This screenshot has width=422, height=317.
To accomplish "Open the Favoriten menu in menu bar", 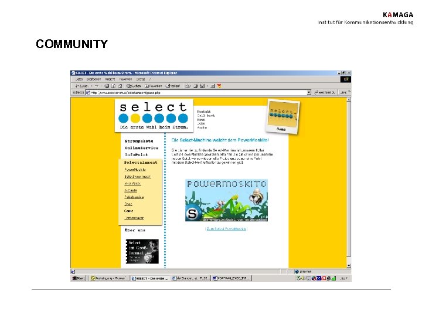I will (x=125, y=79).
